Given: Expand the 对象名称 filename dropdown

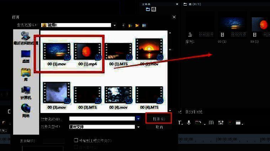Looking at the screenshot, I should [x=138, y=118].
